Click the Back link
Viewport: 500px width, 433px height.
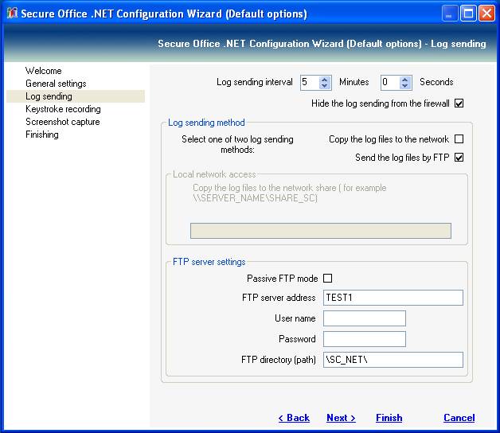[x=294, y=418]
